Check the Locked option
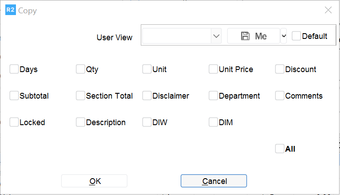Viewport: 340px width, 195px height. point(14,122)
